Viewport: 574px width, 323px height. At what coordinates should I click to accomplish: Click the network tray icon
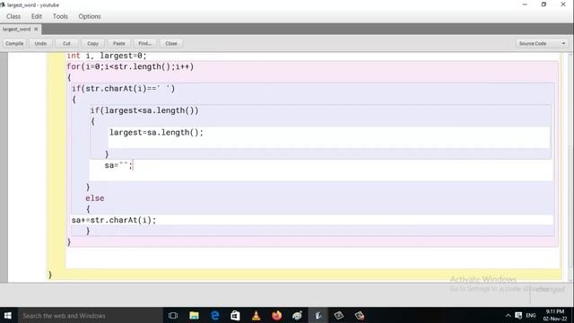pos(518,315)
